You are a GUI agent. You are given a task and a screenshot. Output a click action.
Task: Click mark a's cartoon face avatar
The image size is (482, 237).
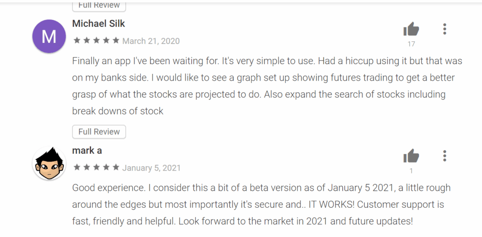point(48,163)
